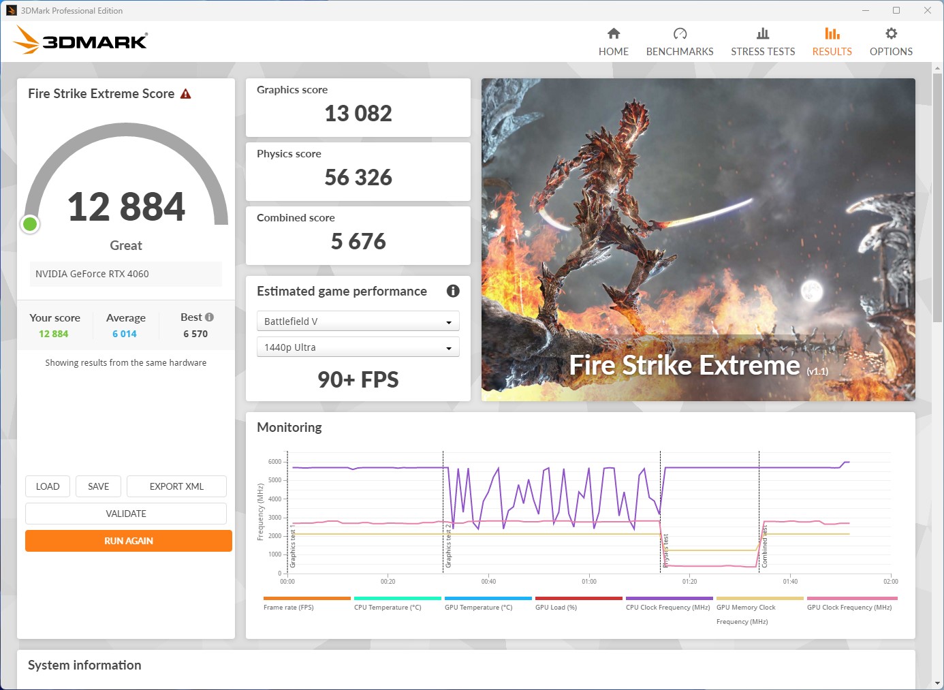This screenshot has height=690, width=944.
Task: Open the Battlefield V game dropdown
Action: point(358,322)
